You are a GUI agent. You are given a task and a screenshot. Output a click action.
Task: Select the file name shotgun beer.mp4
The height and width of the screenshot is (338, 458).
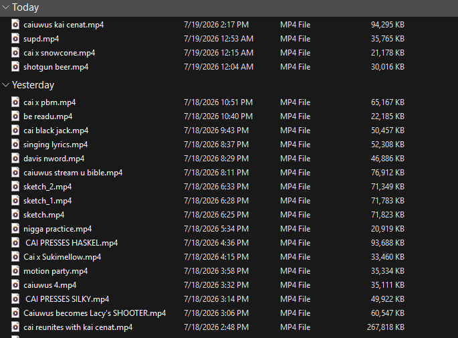[55, 67]
